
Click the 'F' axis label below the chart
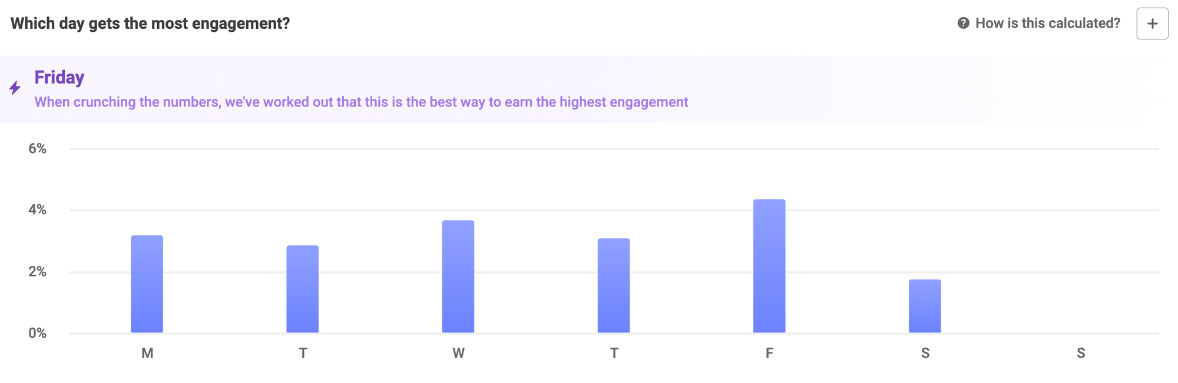770,353
